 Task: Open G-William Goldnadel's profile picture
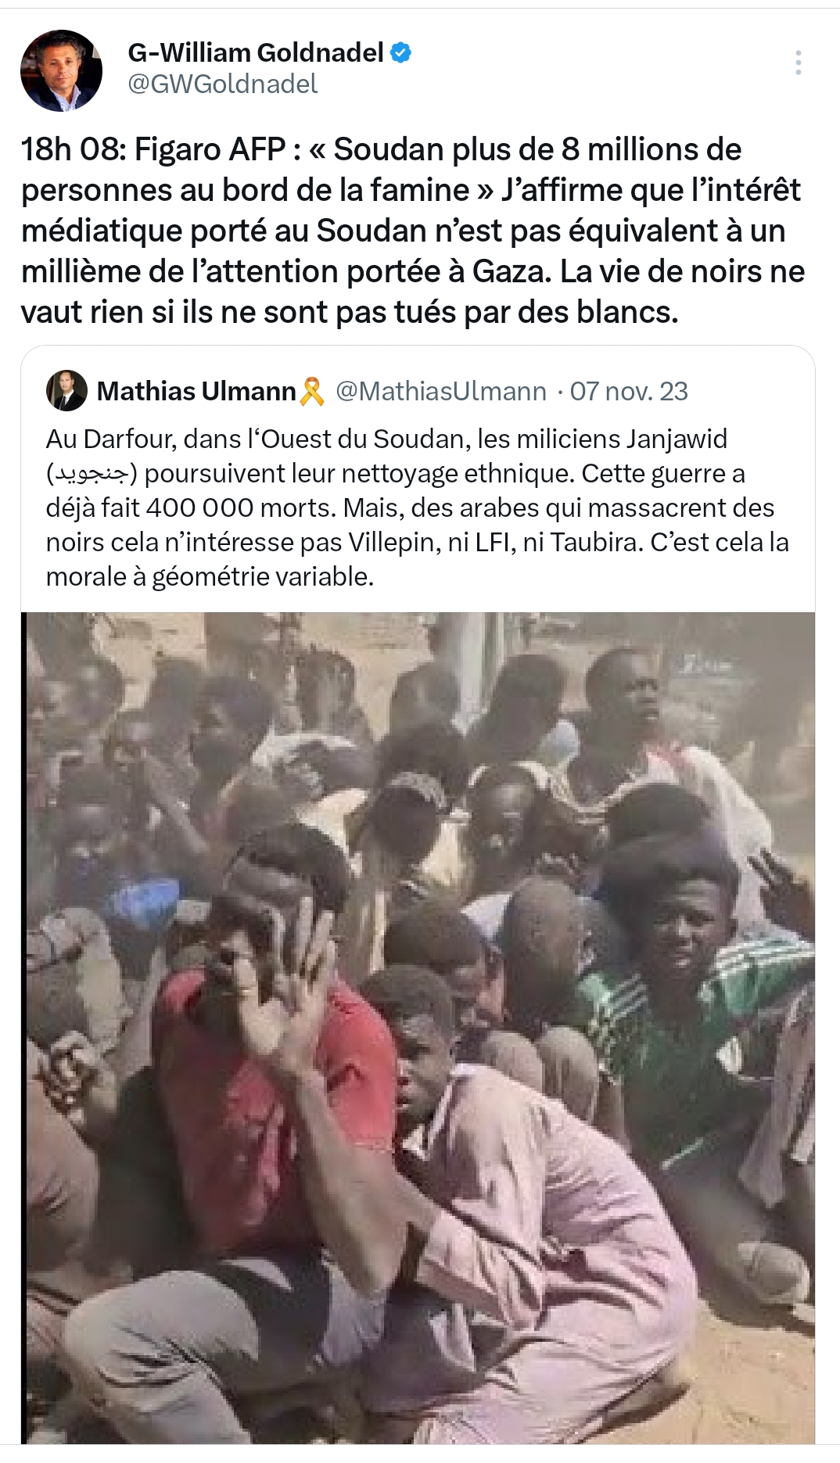[x=61, y=70]
